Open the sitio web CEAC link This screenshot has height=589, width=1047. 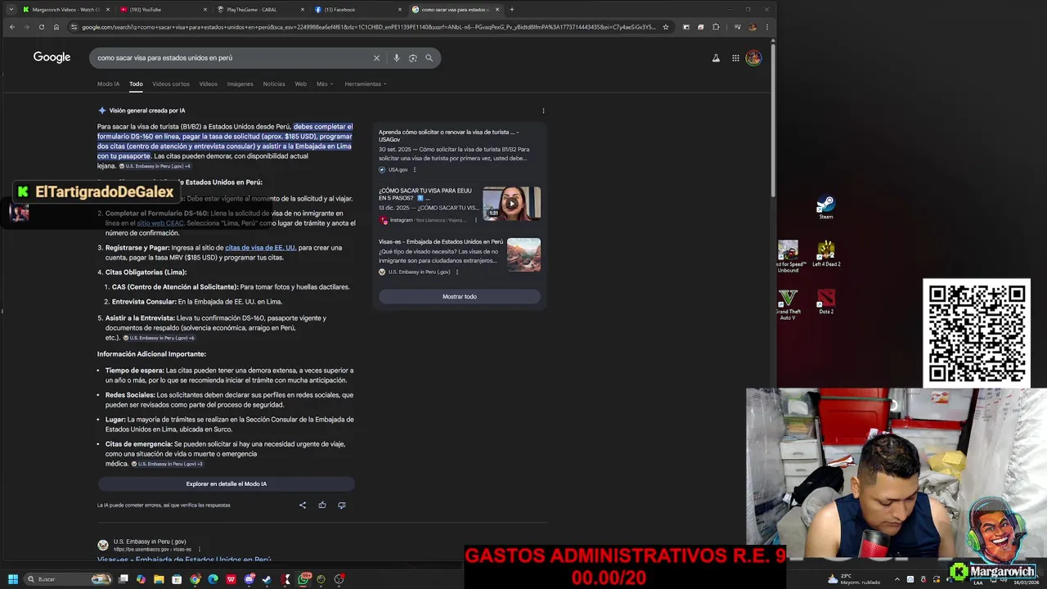(x=160, y=223)
